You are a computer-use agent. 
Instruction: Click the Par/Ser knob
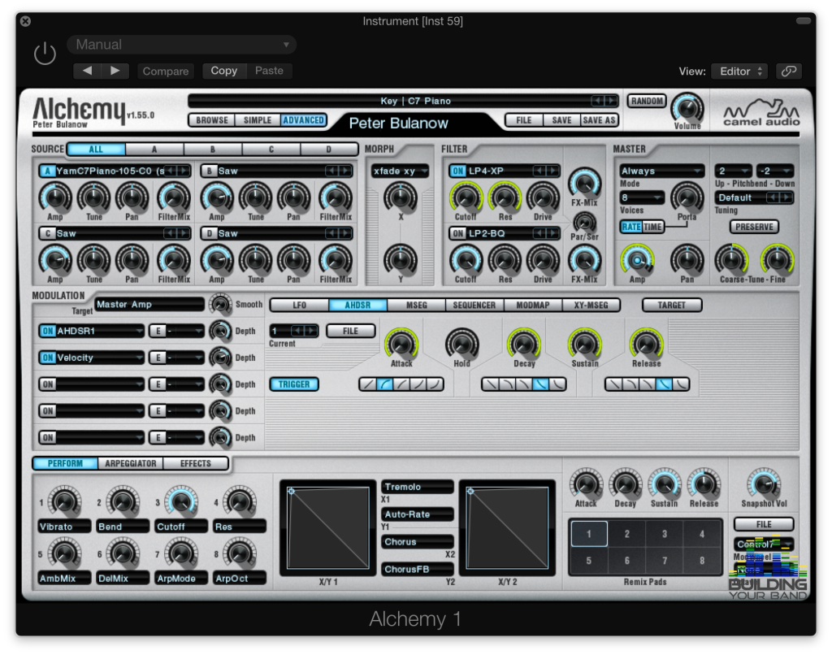pos(584,222)
